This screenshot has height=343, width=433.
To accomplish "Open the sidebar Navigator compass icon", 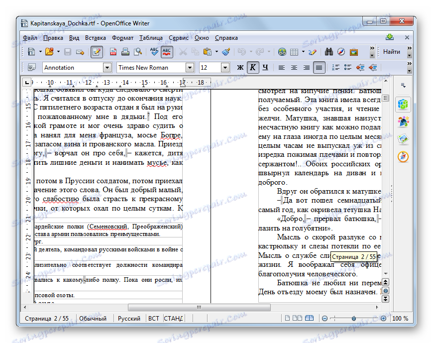I will pos(403,156).
